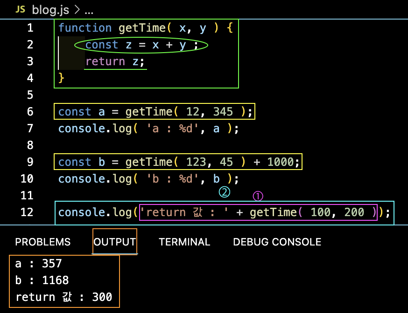Click line number 10 in the gutter
The image size is (408, 313).
click(x=27, y=179)
